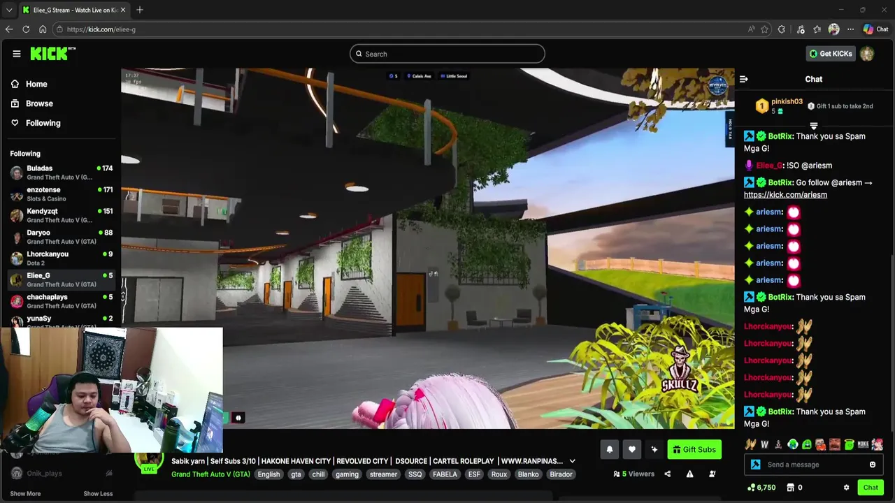Click the streamer avatar with LIVE badge
This screenshot has height=503, width=895.
(x=149, y=461)
